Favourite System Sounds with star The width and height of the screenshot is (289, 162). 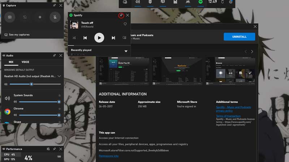[x=60, y=95]
